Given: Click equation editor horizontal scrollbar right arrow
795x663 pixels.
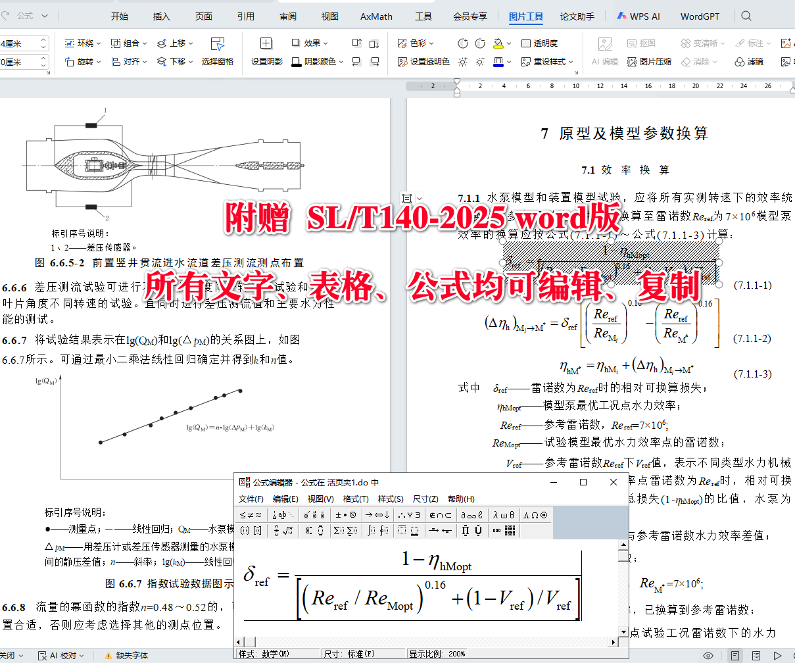Looking at the screenshot, I should point(614,642).
